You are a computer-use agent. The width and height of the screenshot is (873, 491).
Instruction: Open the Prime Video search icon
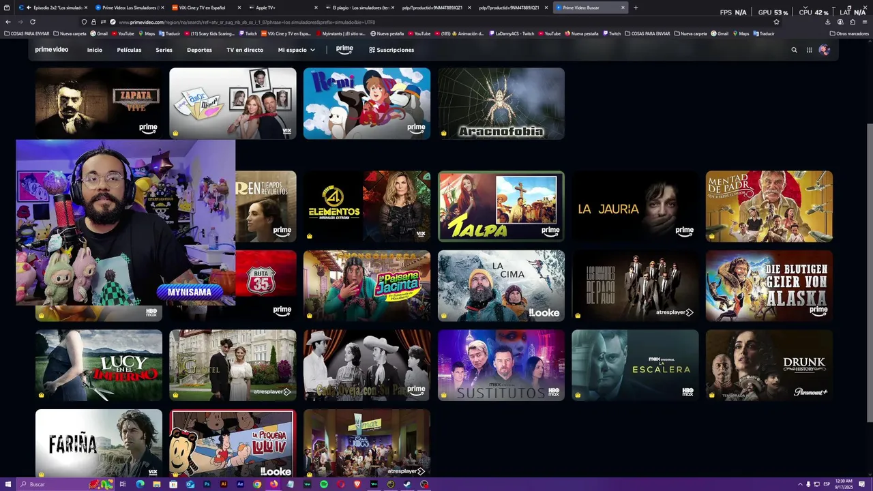pos(794,50)
